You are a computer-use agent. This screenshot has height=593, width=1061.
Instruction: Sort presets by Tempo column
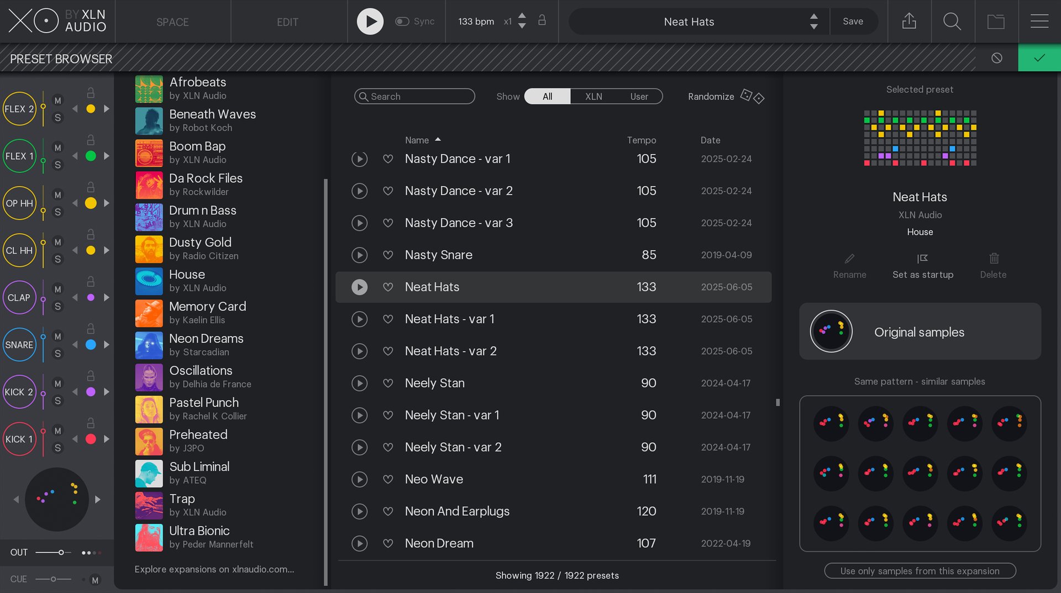click(x=641, y=140)
